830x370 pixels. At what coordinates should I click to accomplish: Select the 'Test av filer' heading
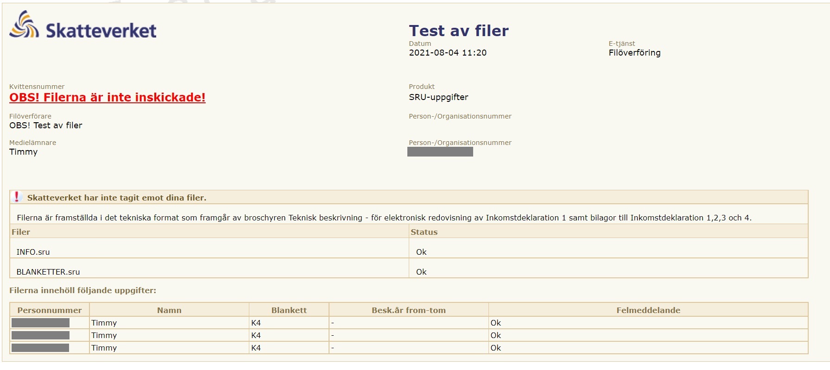[x=459, y=31]
